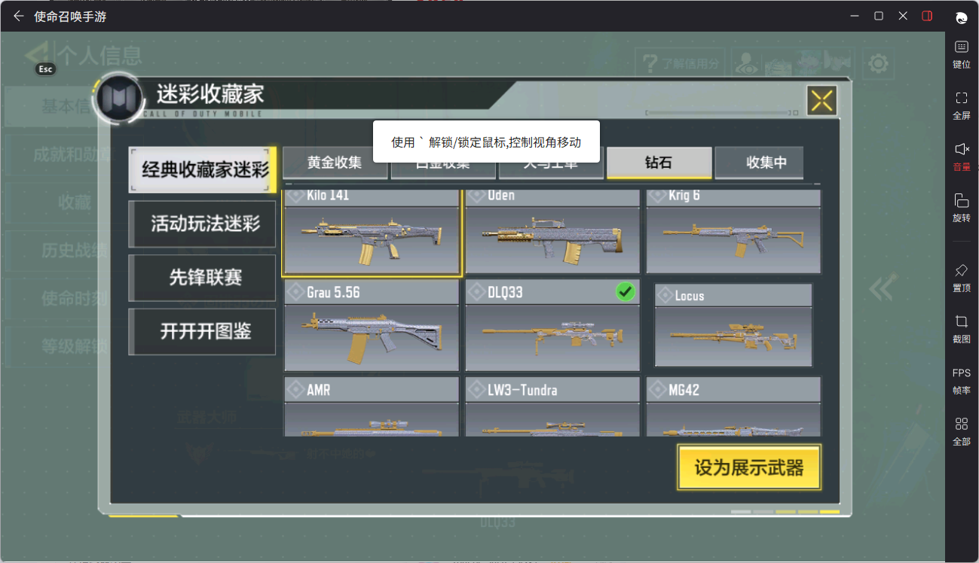
Task: Open settings gear on the background profile page
Action: click(878, 64)
